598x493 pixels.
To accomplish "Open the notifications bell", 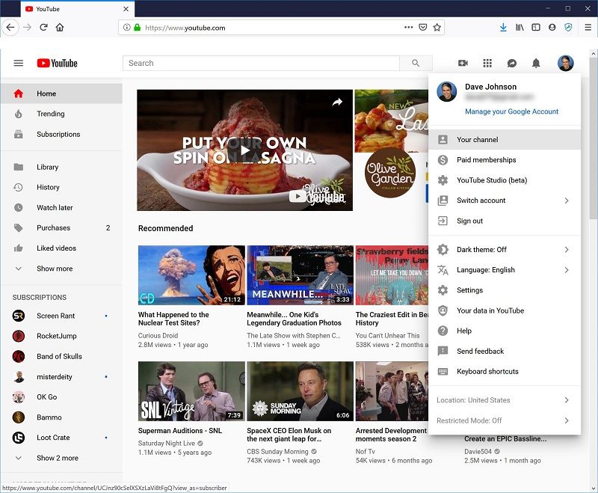I will pos(536,63).
